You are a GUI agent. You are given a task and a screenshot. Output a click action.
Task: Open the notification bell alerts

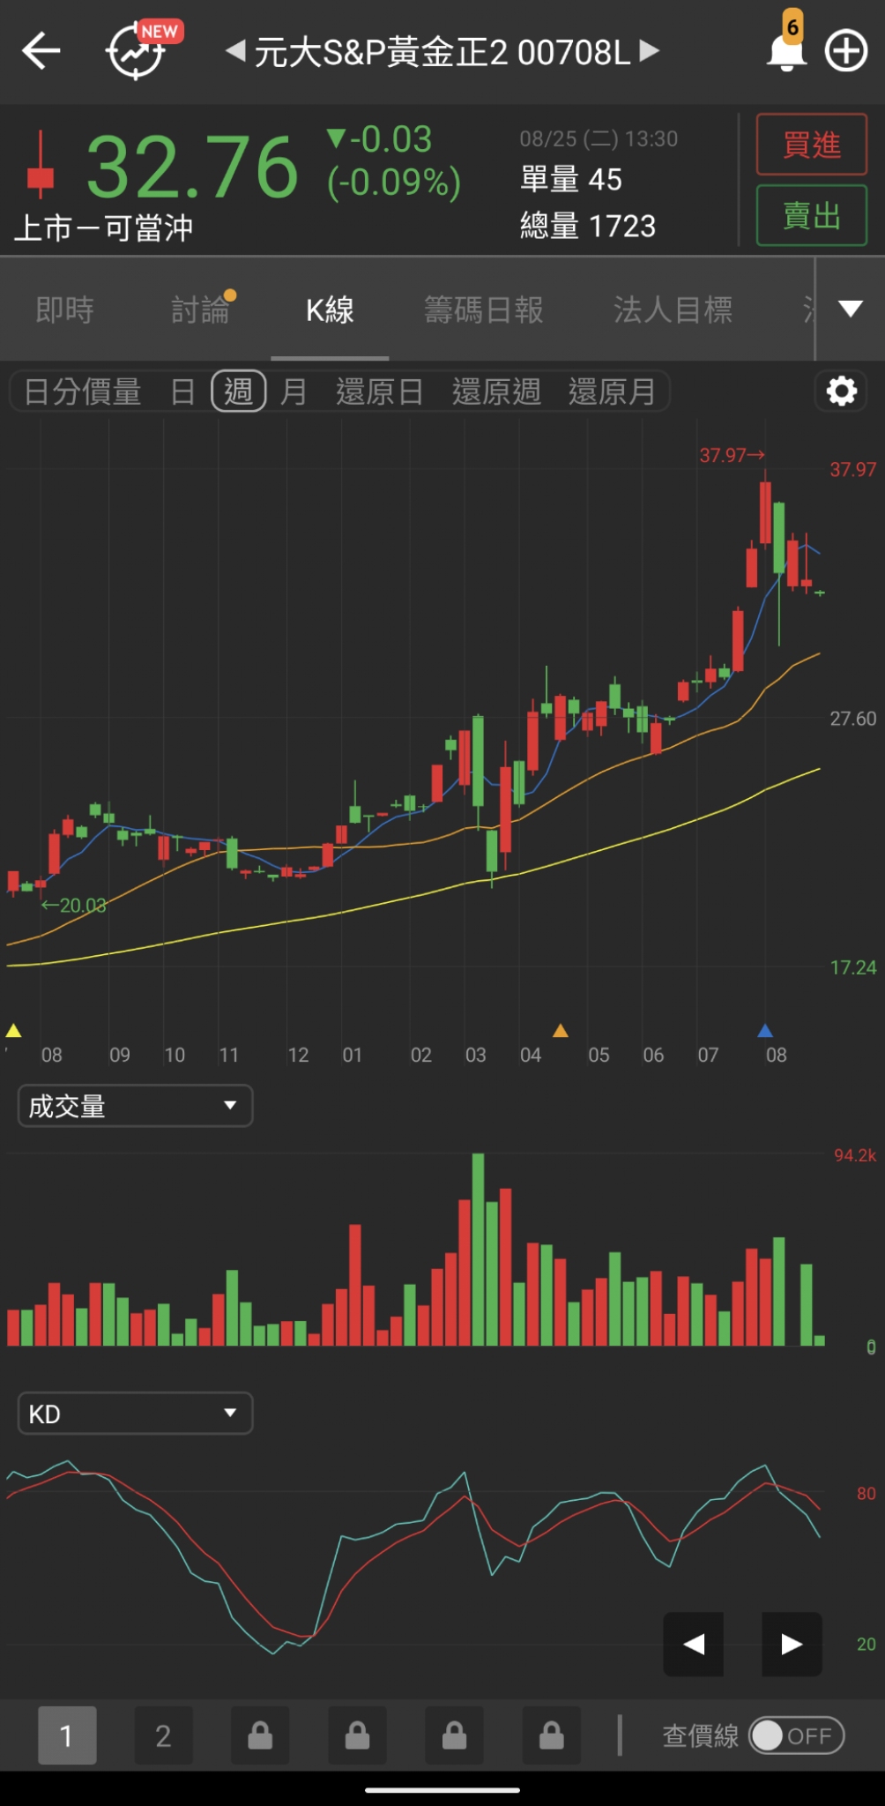coord(786,50)
